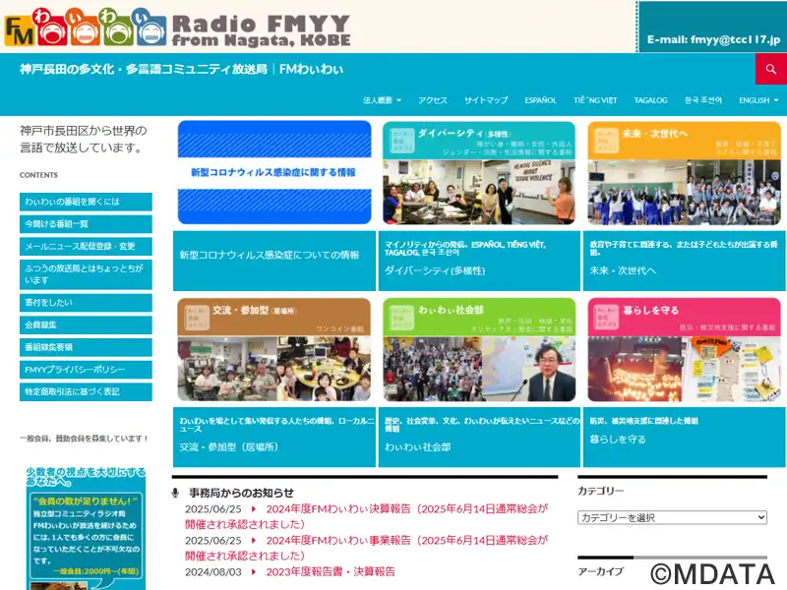Open メールニュース配信登録・変更 button
Viewport: 787px width, 590px height.
(86, 247)
